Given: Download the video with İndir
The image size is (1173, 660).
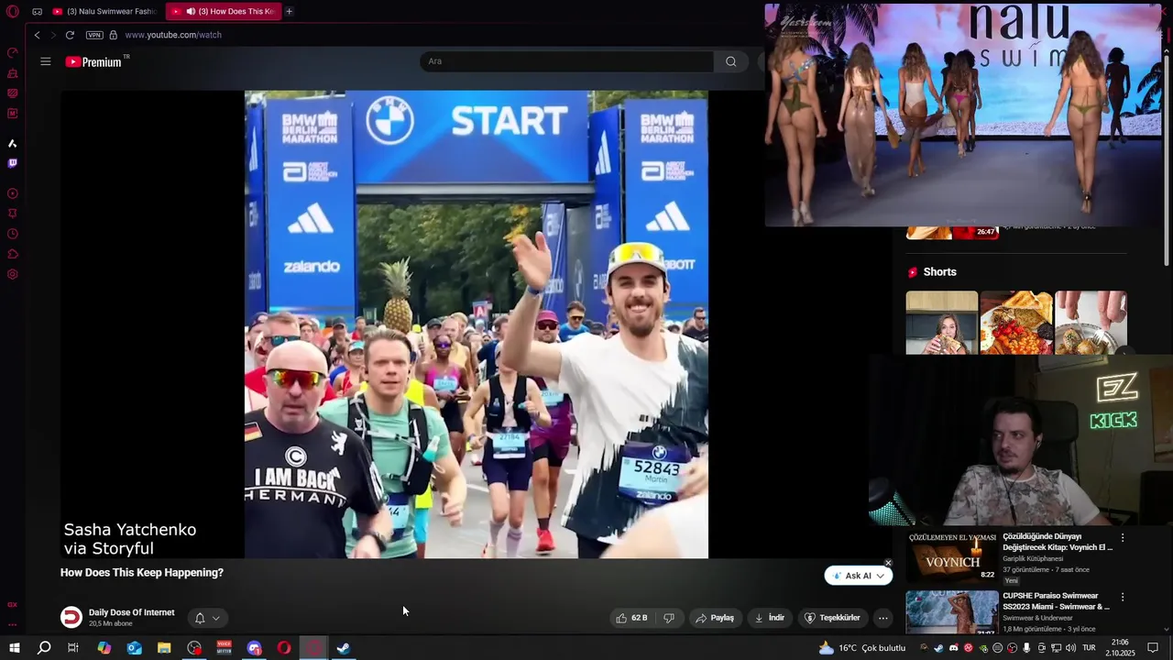Looking at the screenshot, I should coord(770,618).
